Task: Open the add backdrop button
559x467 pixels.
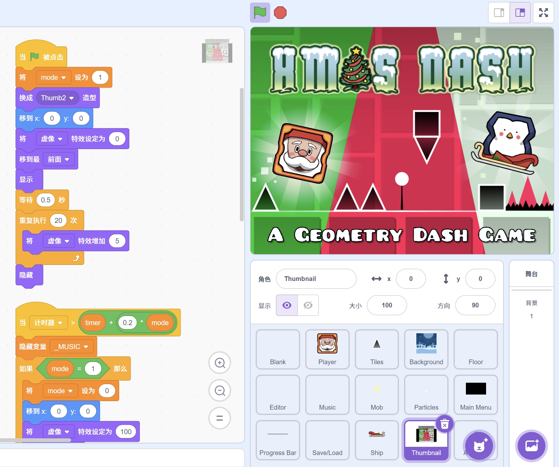Action: coord(532,446)
